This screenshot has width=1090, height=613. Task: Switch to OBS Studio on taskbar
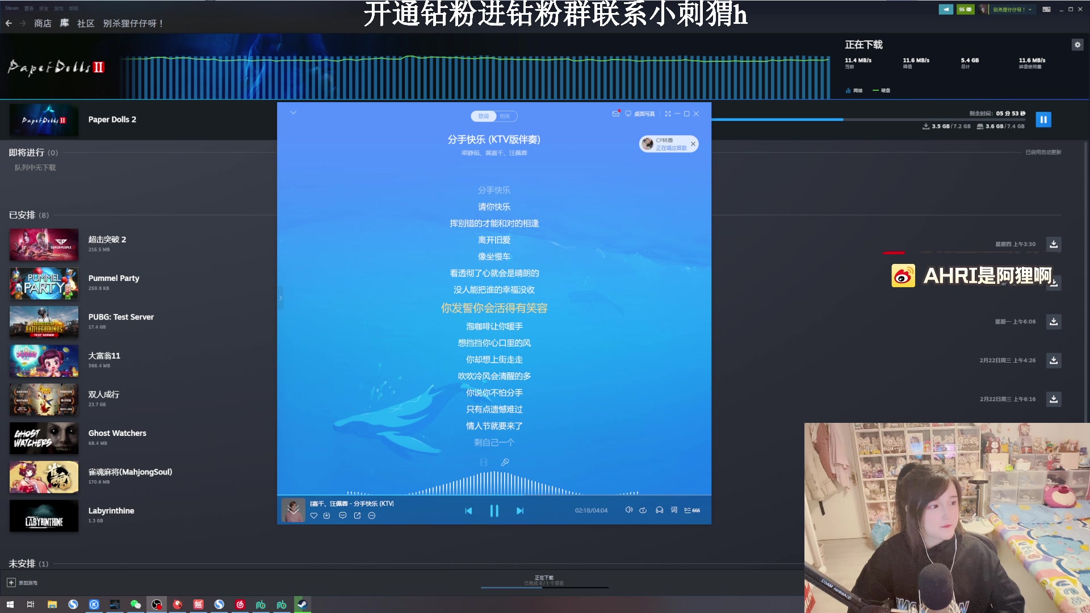coord(157,604)
